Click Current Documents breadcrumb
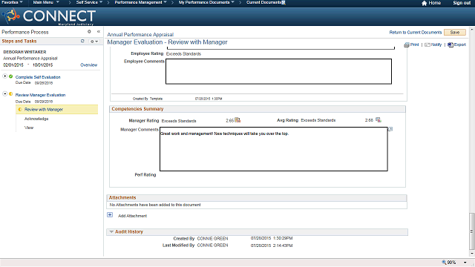Screen dimensions: 475x267 pos(264,2)
